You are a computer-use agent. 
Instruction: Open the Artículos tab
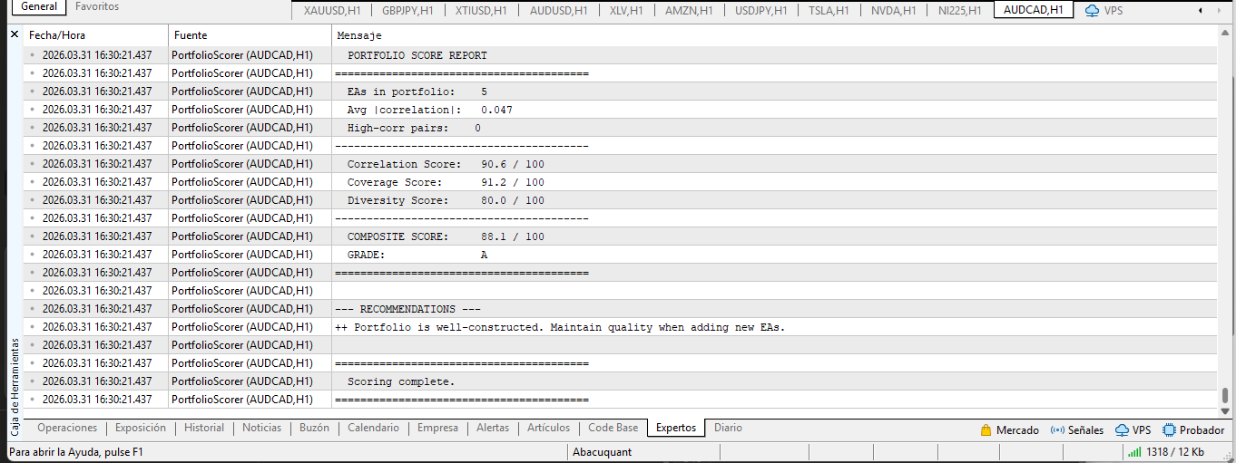[548, 428]
